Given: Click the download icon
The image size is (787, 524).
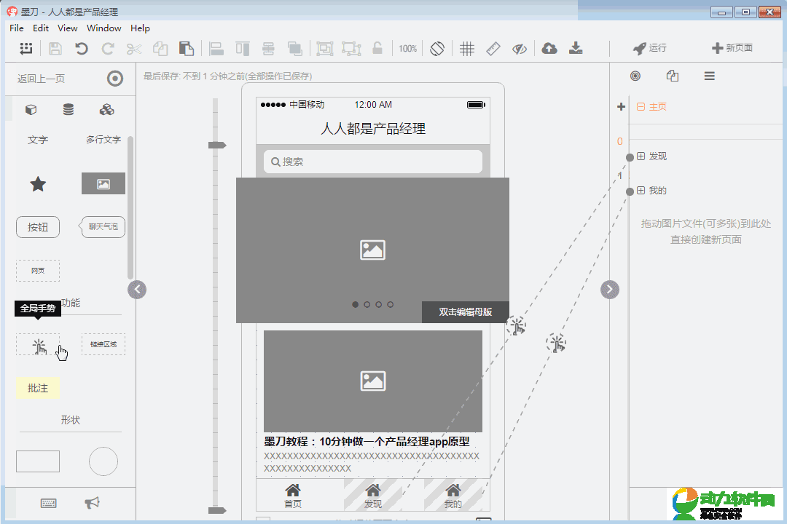Looking at the screenshot, I should tap(576, 48).
